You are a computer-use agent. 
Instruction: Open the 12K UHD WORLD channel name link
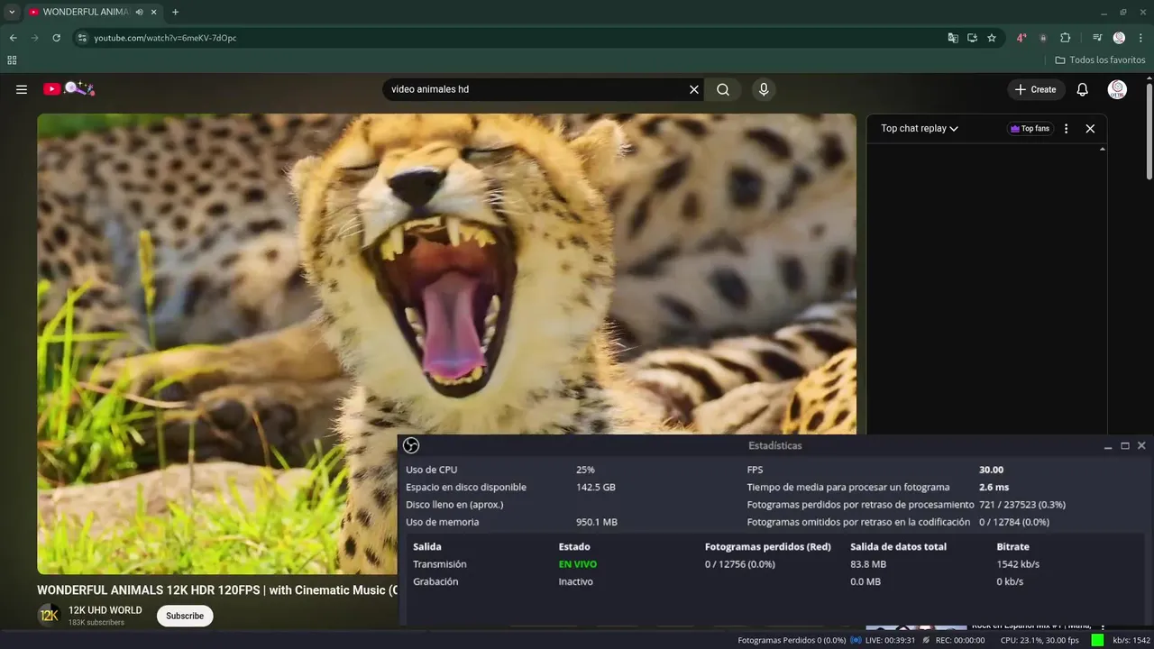pos(105,610)
